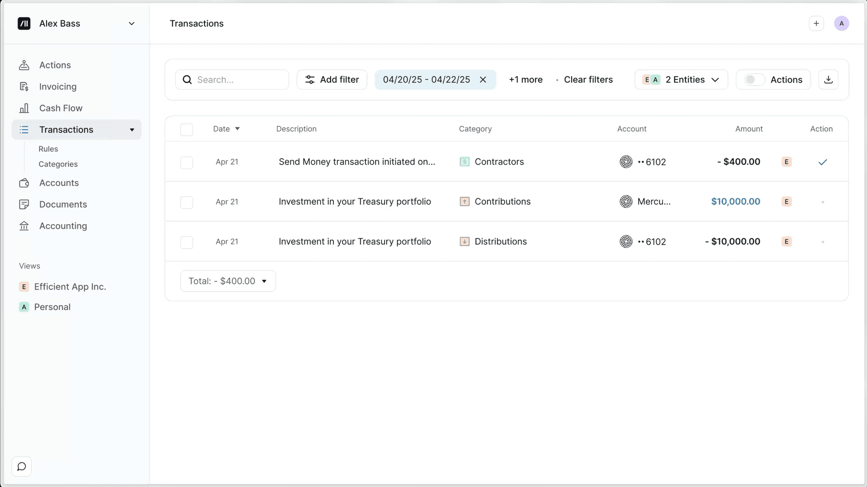867x487 pixels.
Task: Click the Contractors category icon
Action: [464, 162]
